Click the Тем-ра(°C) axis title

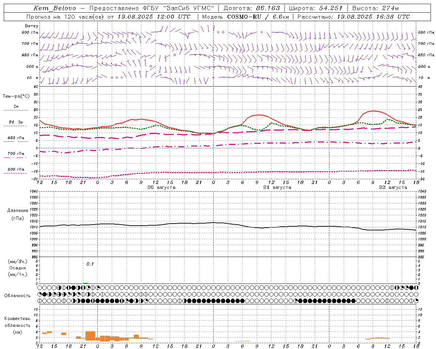click(x=16, y=96)
